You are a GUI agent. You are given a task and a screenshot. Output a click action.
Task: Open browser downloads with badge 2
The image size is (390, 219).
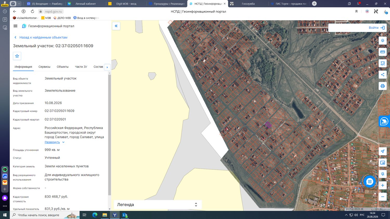385,12
